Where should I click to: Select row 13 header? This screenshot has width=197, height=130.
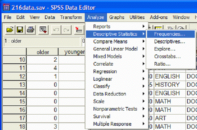click(14, 85)
